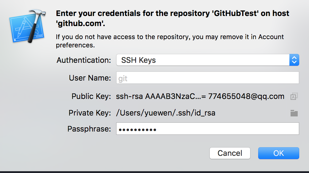Open the Authentication SSH Keys dropdown
Screen dimensions: 309x173
click(207, 60)
